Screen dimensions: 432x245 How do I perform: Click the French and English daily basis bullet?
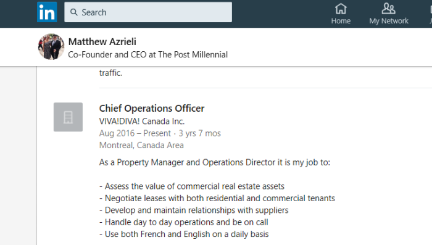pos(184,235)
